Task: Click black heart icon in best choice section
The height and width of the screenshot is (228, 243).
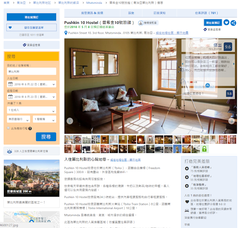Action: [187, 202]
